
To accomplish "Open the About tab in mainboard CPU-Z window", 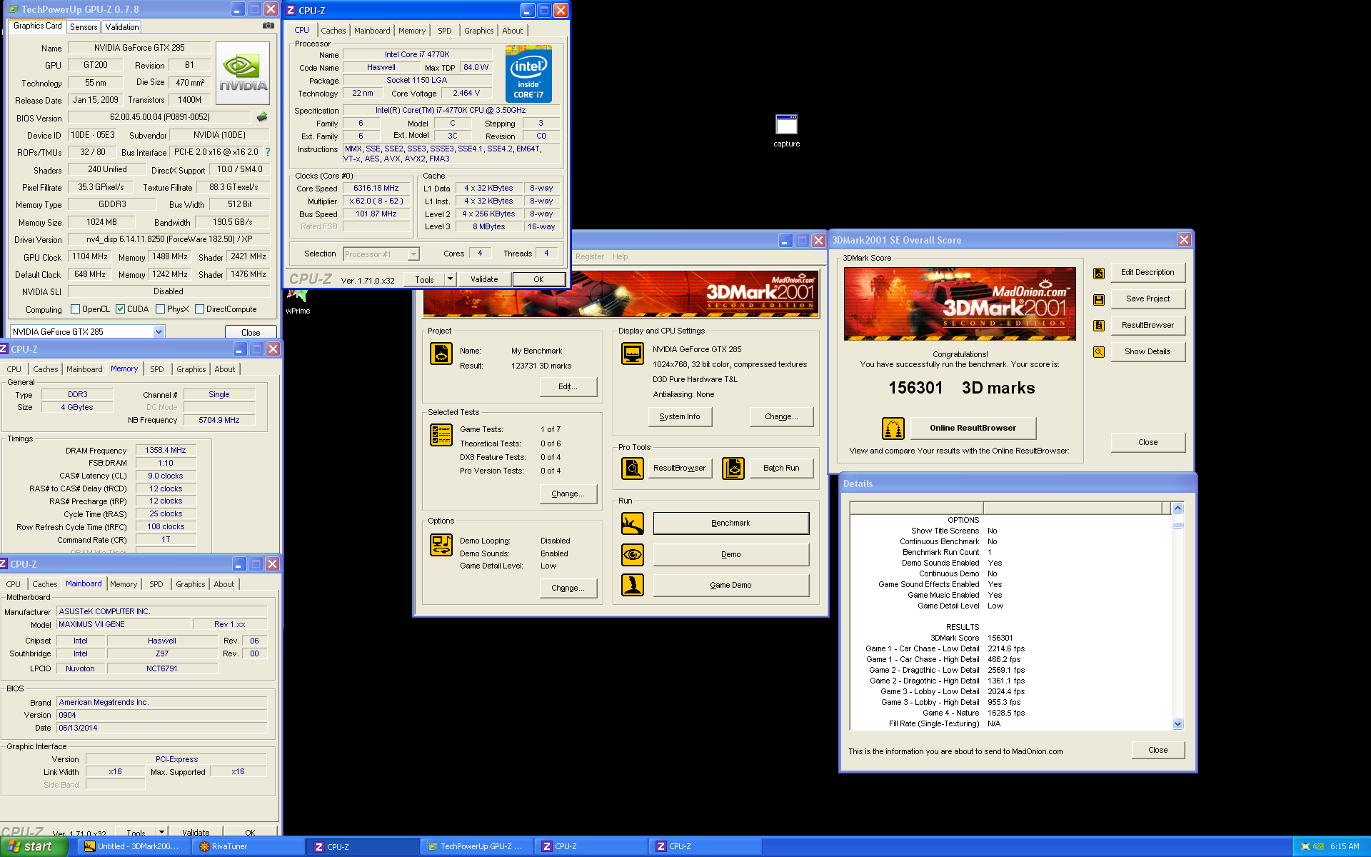I will click(x=224, y=584).
